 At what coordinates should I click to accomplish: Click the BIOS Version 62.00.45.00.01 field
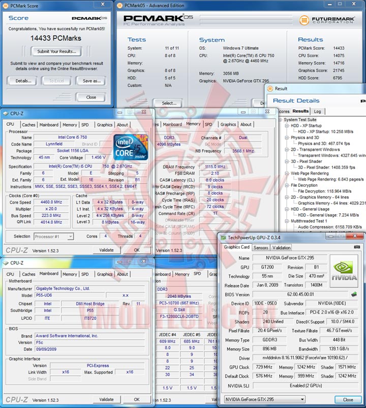pyautogui.click(x=300, y=294)
